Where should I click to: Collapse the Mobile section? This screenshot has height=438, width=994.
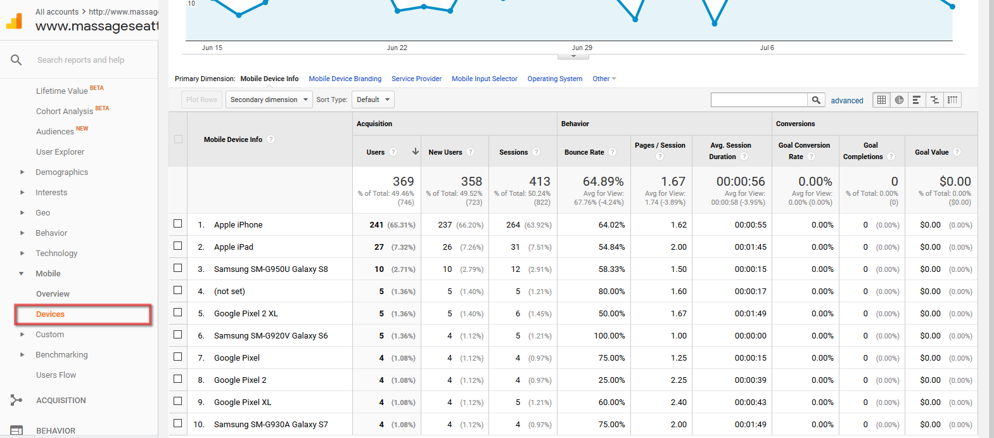[22, 274]
